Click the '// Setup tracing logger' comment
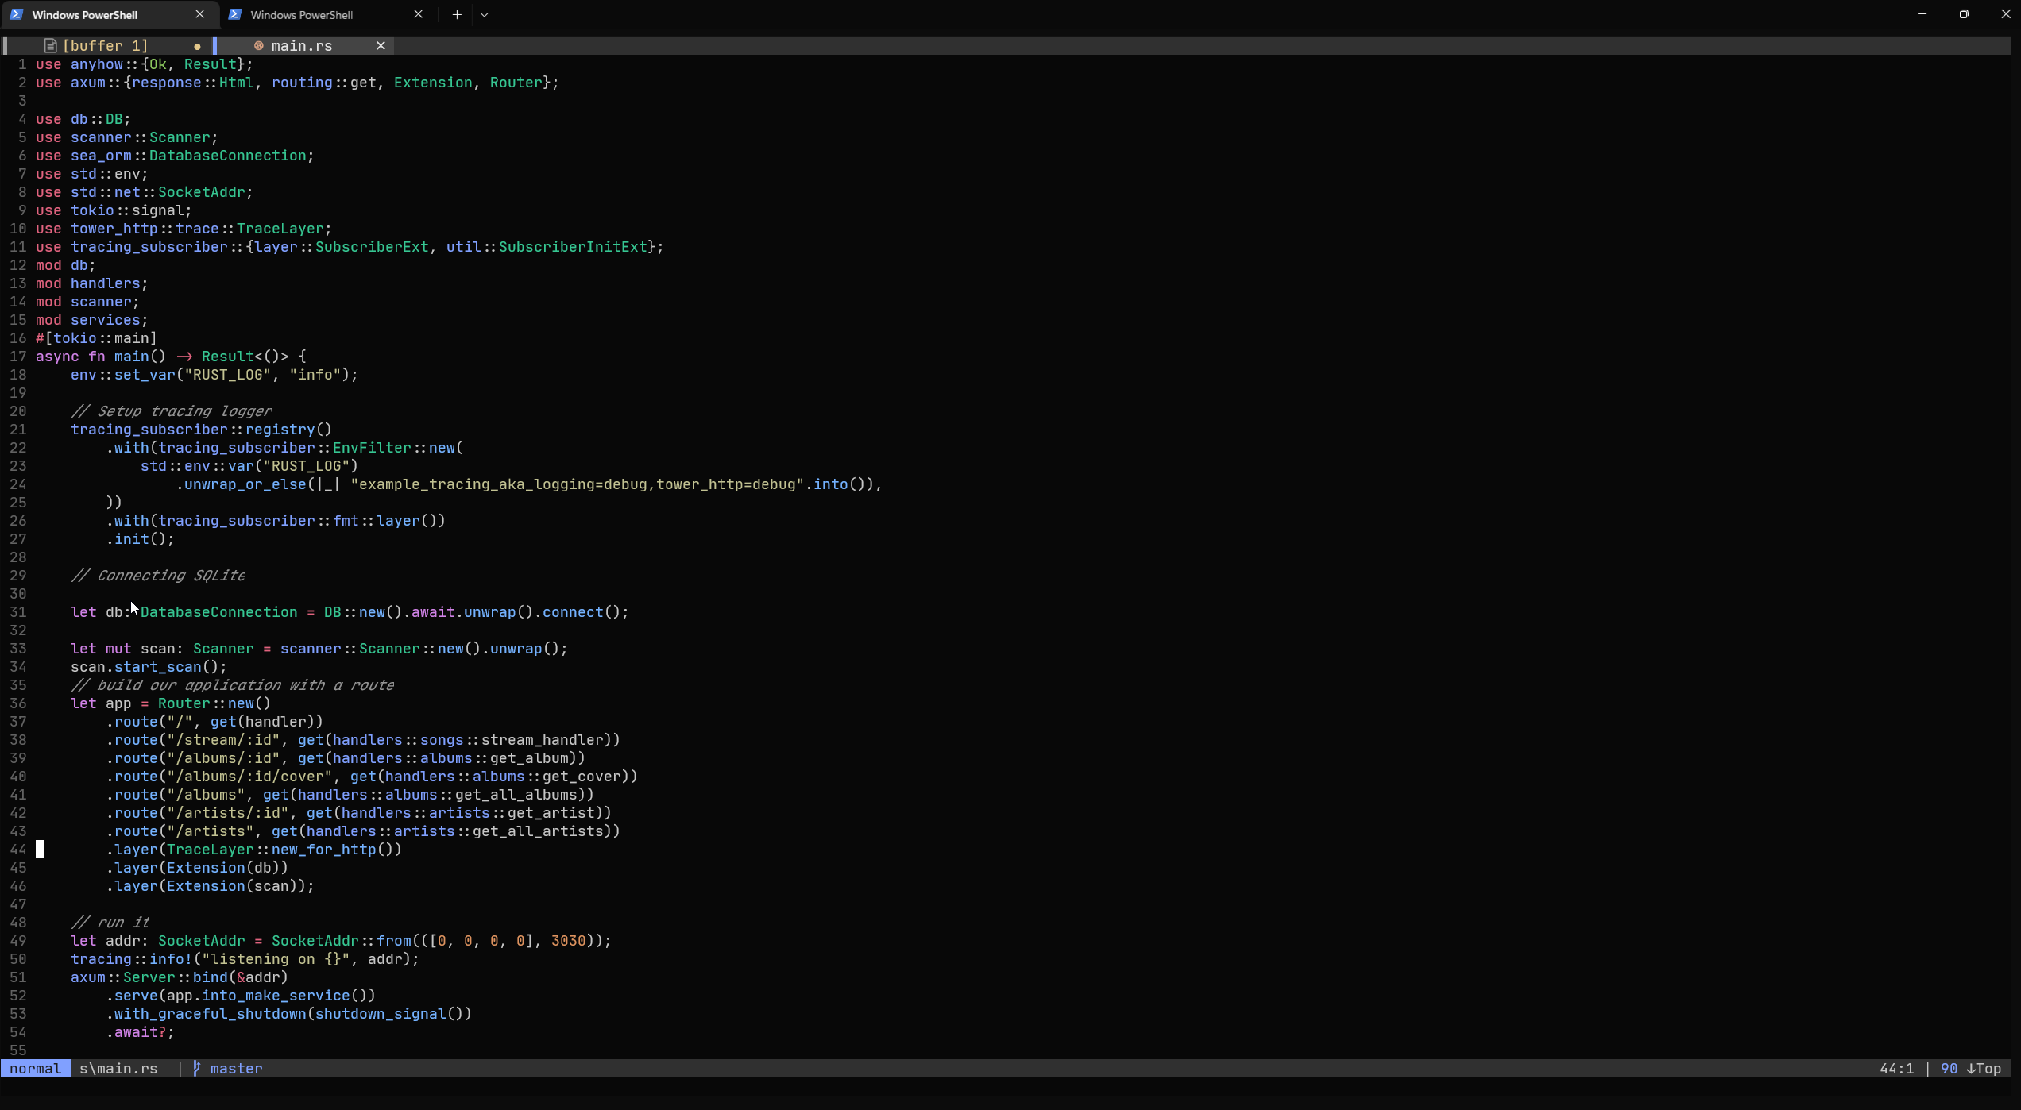The height and width of the screenshot is (1110, 2021). click(171, 411)
